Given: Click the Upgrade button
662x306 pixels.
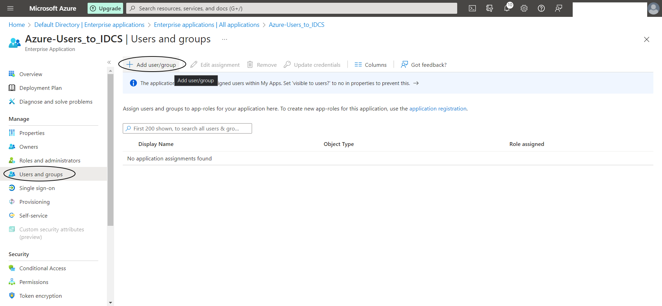Looking at the screenshot, I should click(106, 8).
